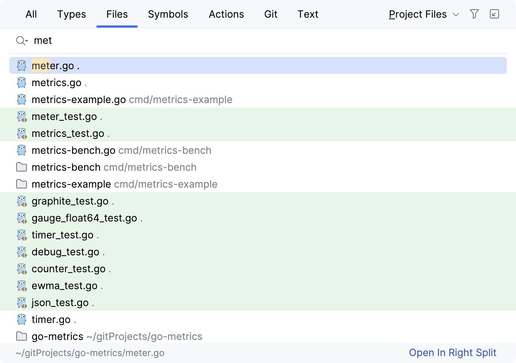Click the Go test file icon beside meter_test.go

click(x=21, y=116)
